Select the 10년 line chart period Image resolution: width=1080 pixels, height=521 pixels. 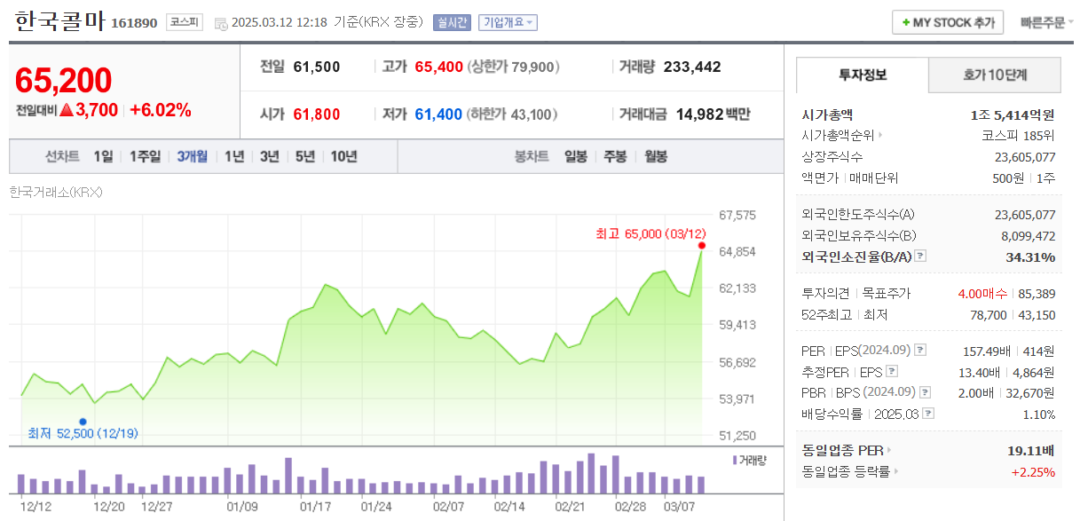[343, 156]
